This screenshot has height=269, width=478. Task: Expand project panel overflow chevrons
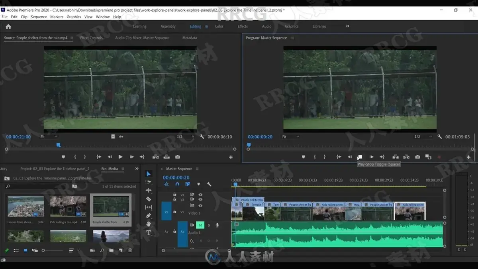click(137, 169)
